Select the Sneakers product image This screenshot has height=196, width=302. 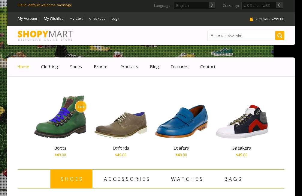(x=242, y=121)
